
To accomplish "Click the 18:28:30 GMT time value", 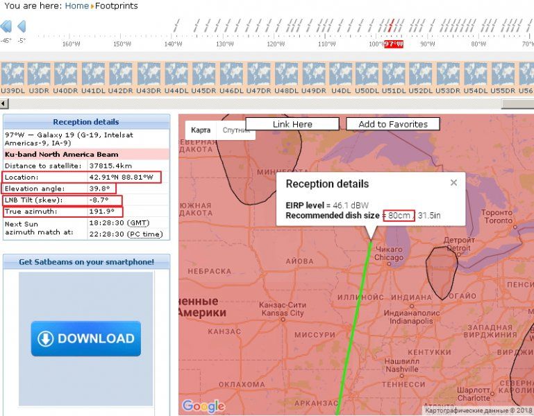I will (x=119, y=223).
